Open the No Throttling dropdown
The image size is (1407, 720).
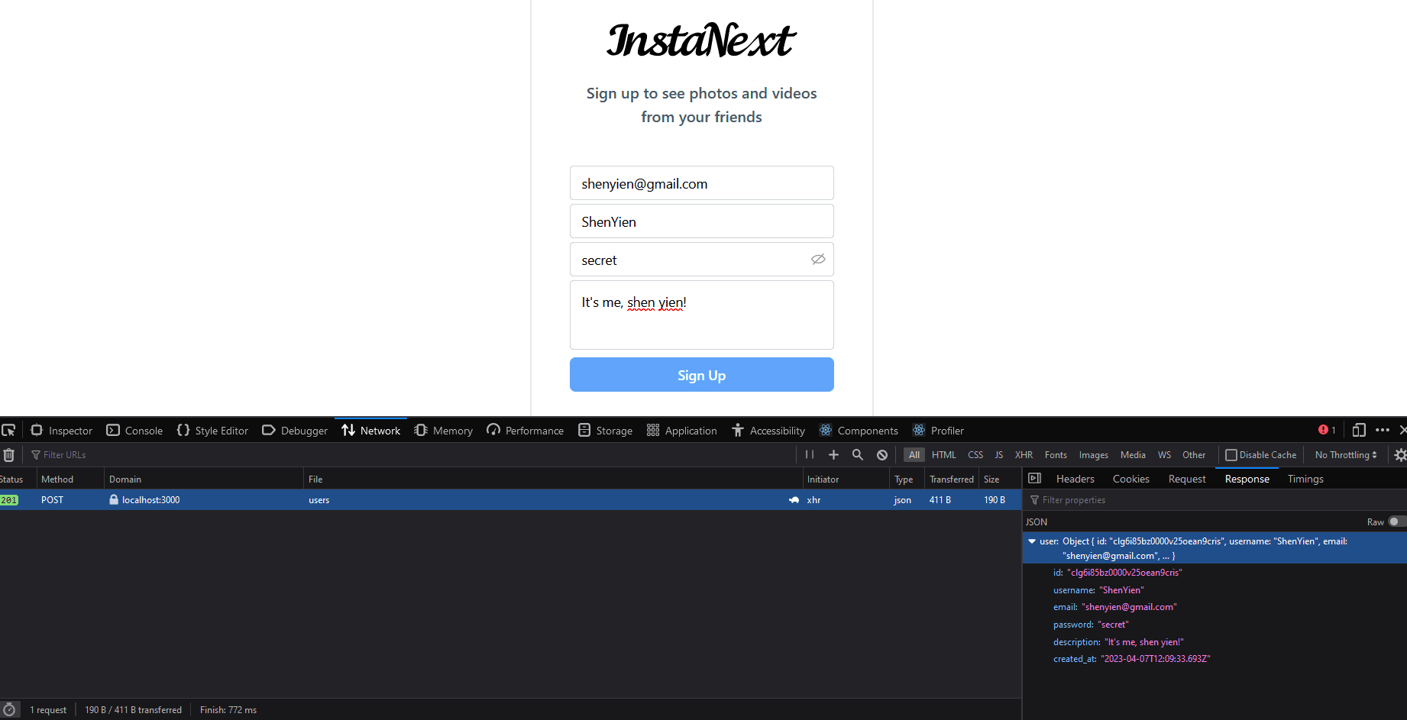(1344, 454)
